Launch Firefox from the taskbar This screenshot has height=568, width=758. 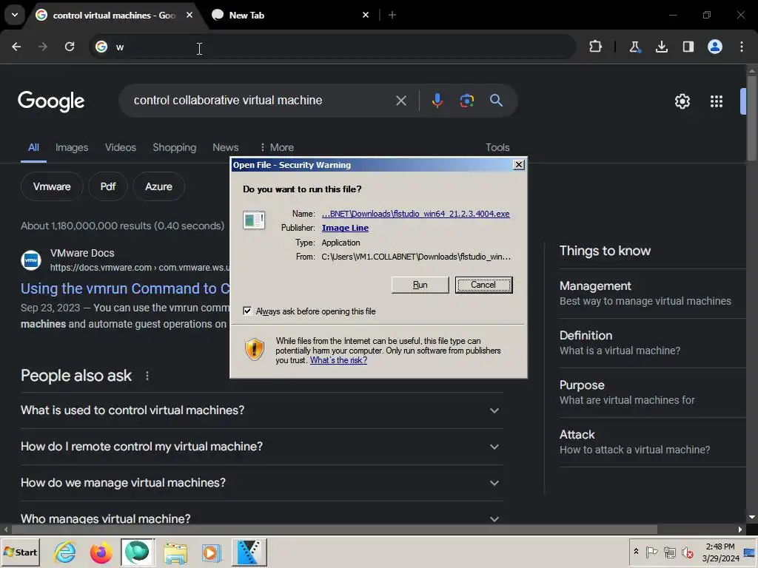[x=101, y=552]
